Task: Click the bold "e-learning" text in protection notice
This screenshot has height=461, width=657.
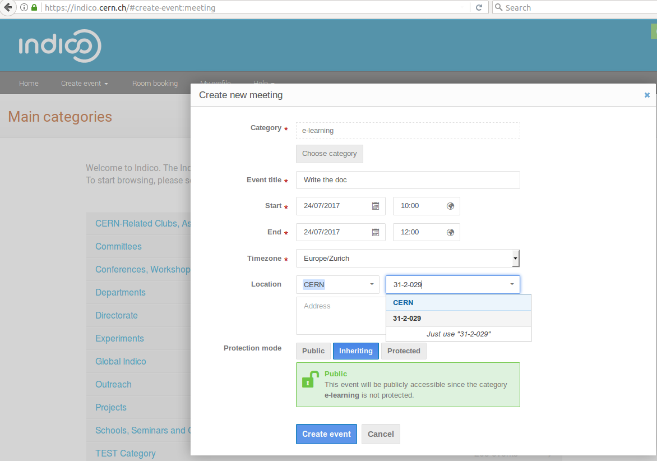Action: point(341,395)
